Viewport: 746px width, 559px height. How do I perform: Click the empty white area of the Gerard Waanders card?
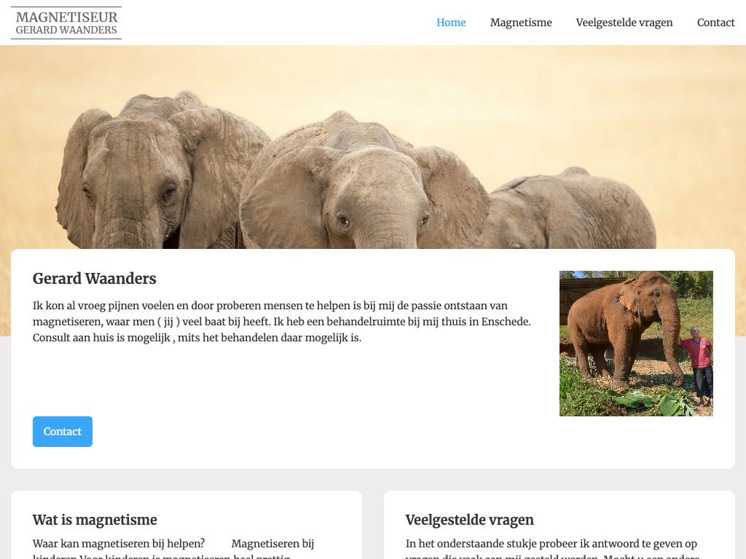coord(286,380)
